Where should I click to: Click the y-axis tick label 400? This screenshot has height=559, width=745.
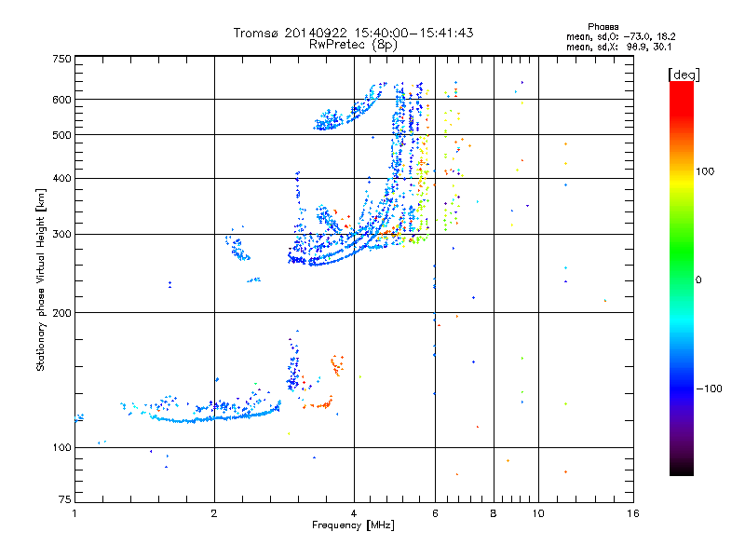62,178
